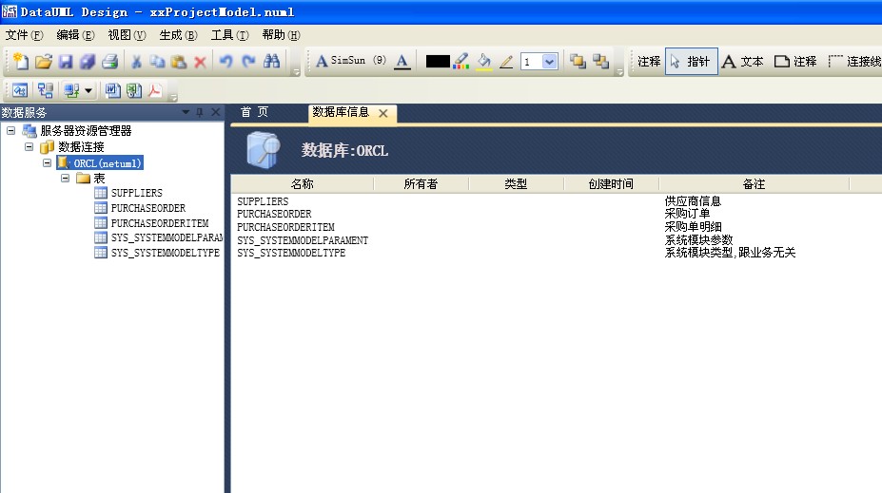Open dropdown arrow beside server connection icon
This screenshot has height=493, width=882.
(88, 90)
